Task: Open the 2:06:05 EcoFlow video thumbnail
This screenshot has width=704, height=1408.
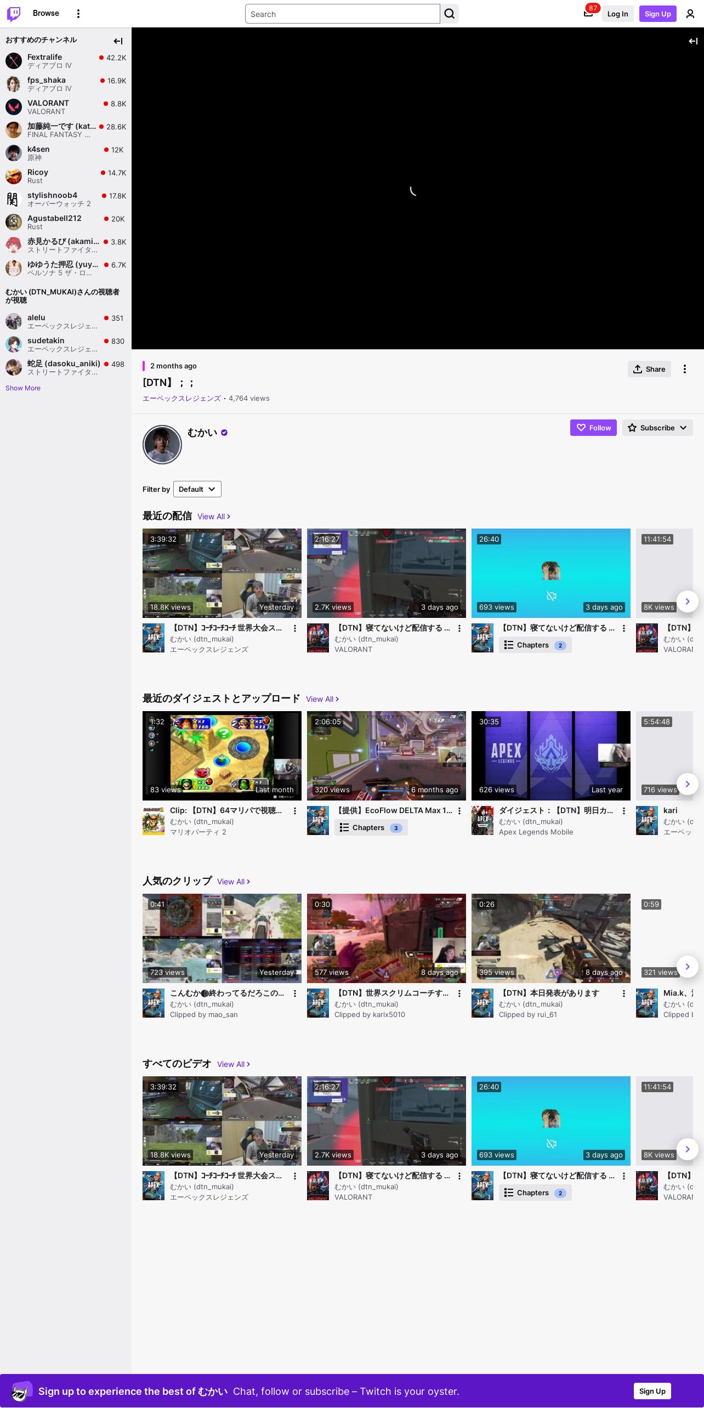Action: pos(387,756)
